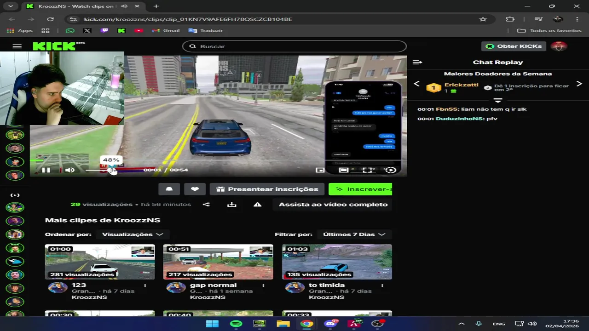Click the Buscar search field
Image resolution: width=589 pixels, height=331 pixels.
coord(294,46)
